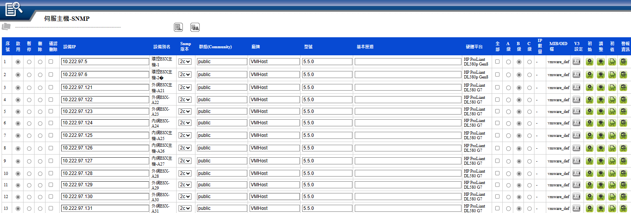Click the model field 5.5.0 in row 9

(327, 161)
